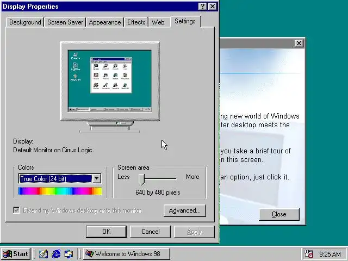Open the Appearance tab
This screenshot has height=261, width=348.
coord(105,22)
